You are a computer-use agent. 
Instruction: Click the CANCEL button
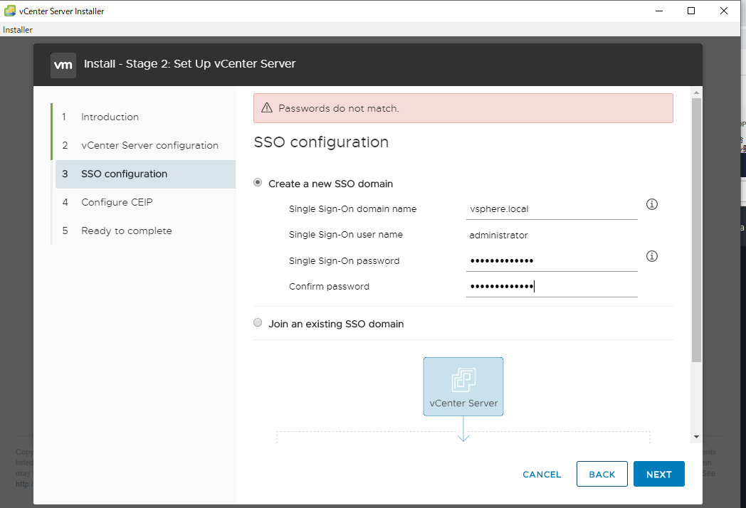pyautogui.click(x=542, y=475)
